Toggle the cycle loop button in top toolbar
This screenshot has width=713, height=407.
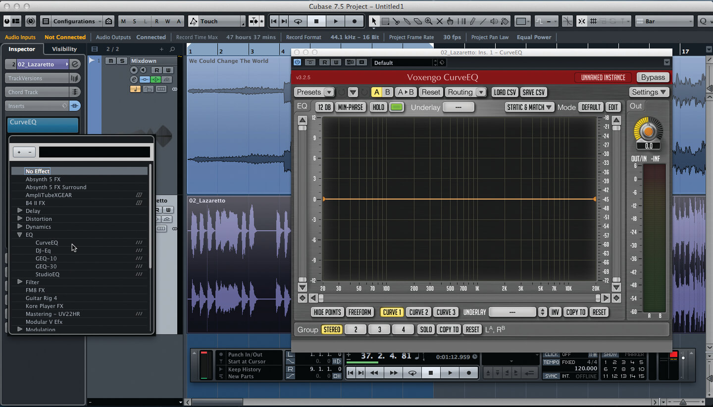[298, 21]
